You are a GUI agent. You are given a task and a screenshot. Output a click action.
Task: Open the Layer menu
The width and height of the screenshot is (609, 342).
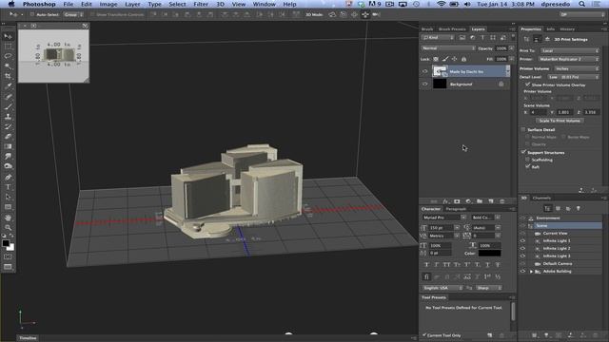(x=132, y=4)
